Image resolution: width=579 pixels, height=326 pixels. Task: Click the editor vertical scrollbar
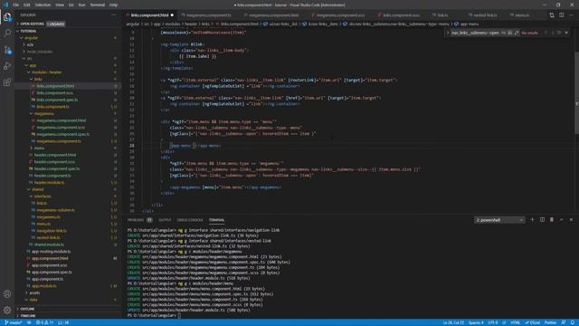pos(576,92)
